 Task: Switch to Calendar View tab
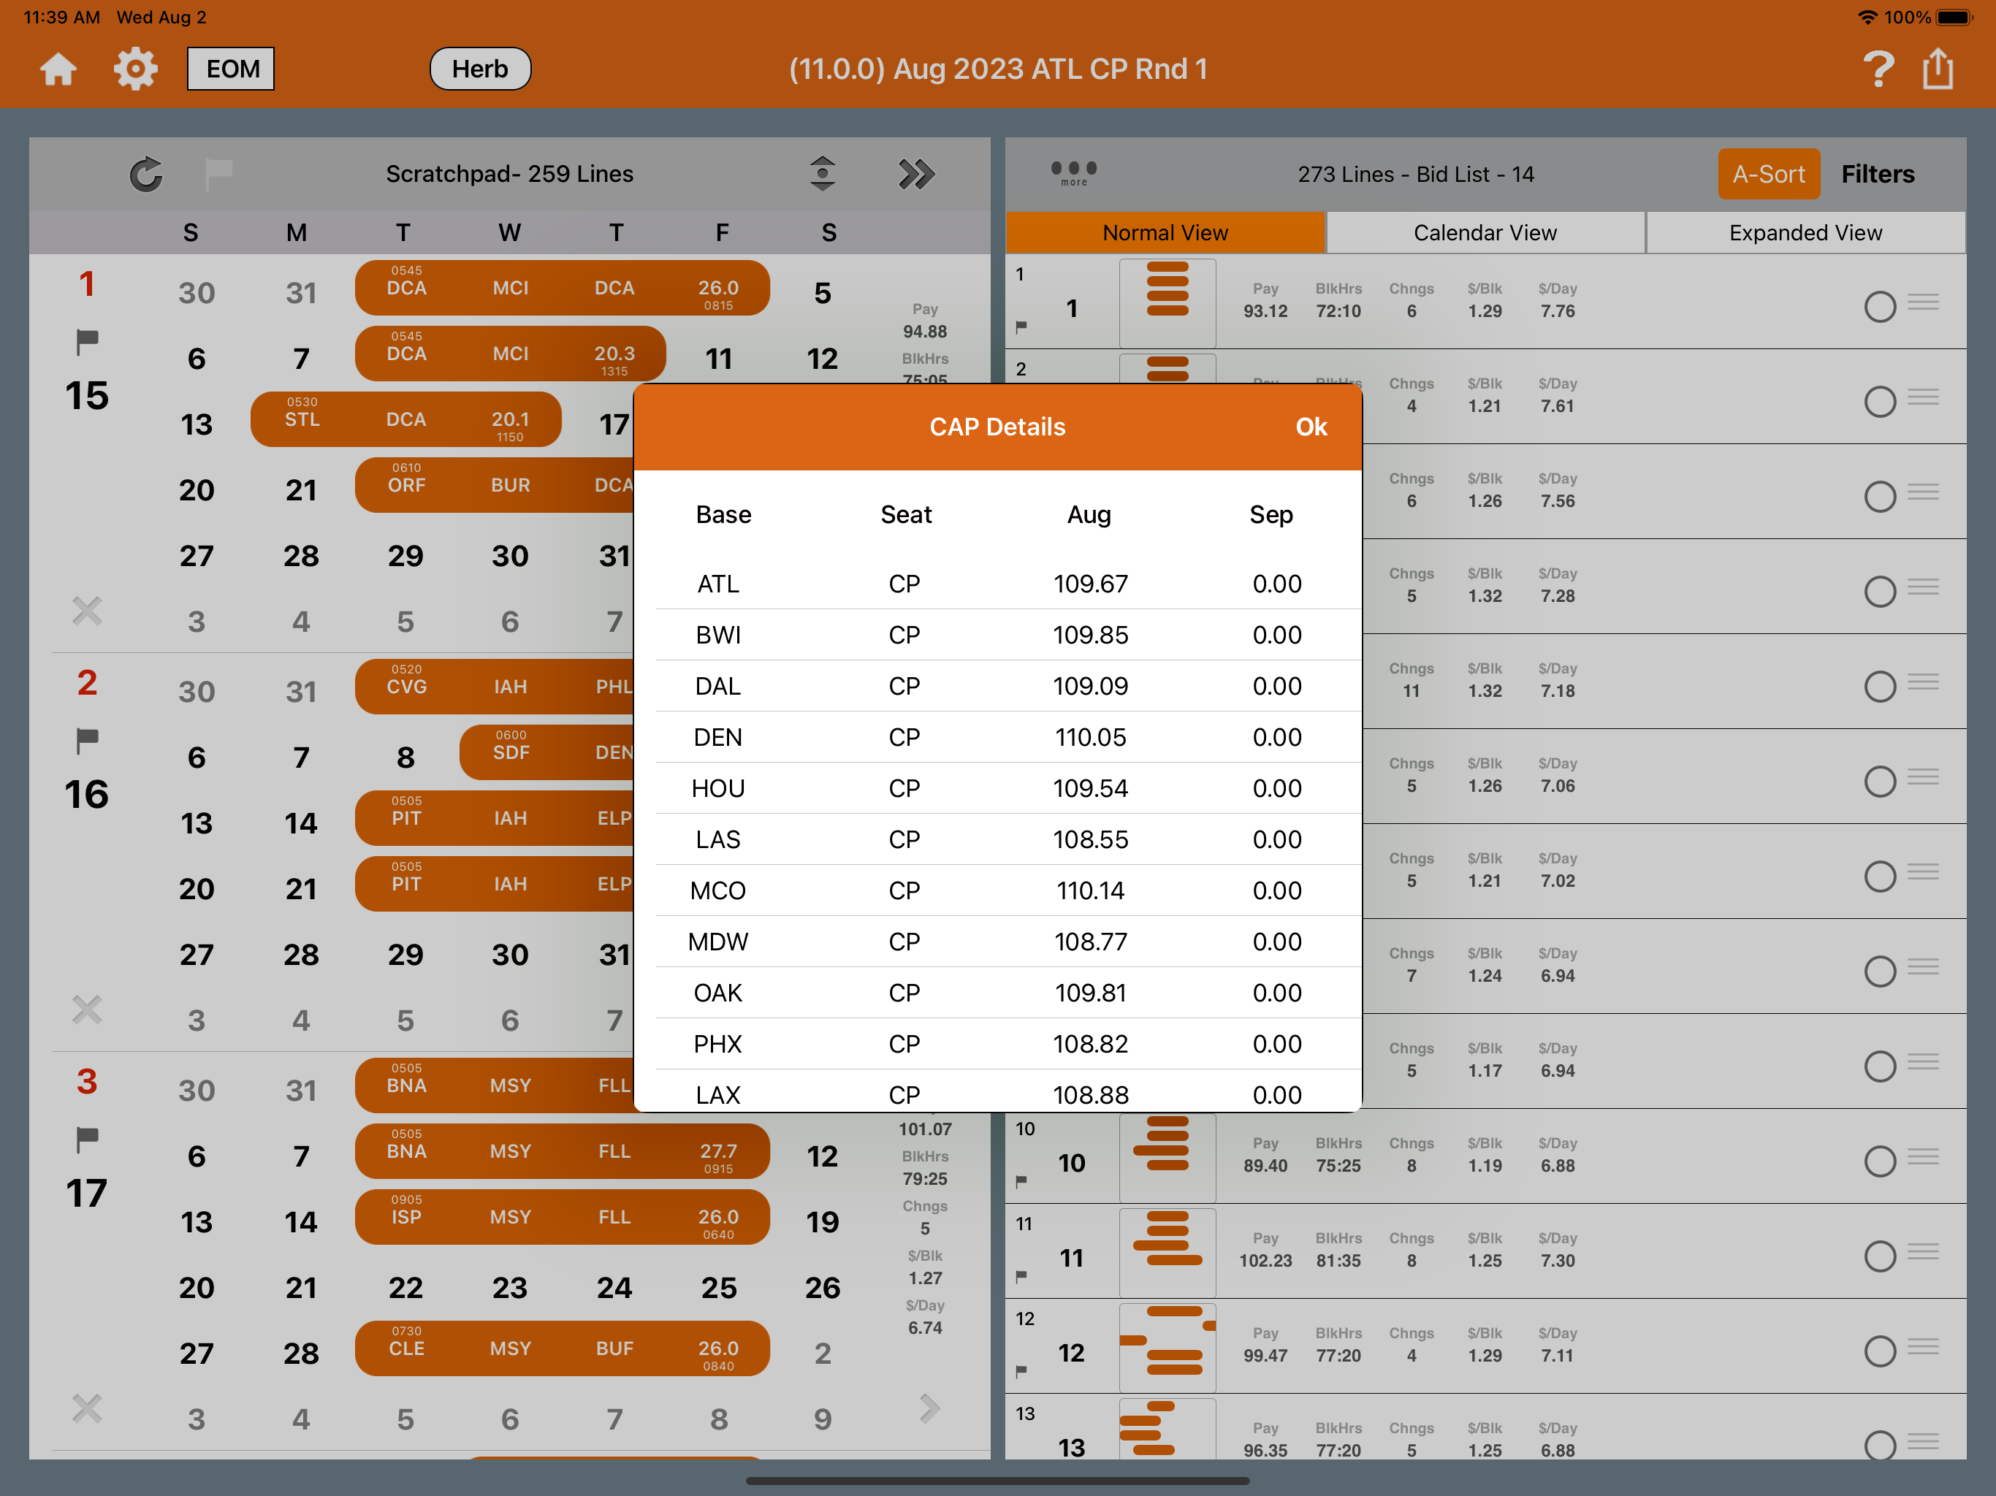(1485, 233)
